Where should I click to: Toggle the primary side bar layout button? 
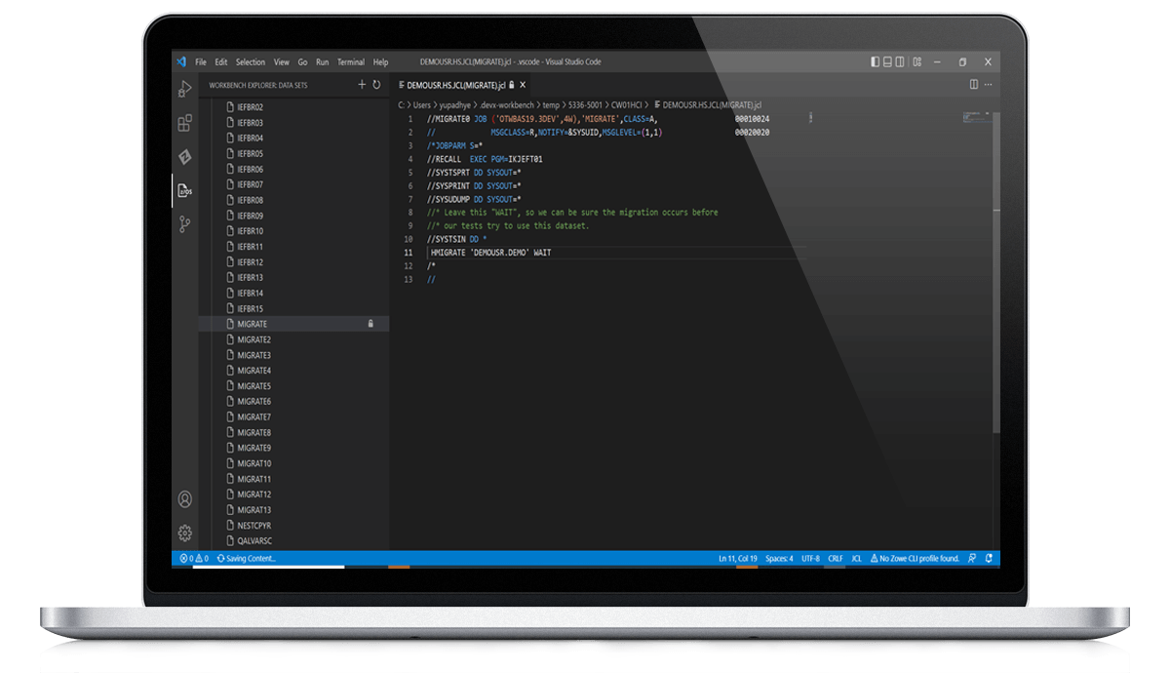(876, 61)
